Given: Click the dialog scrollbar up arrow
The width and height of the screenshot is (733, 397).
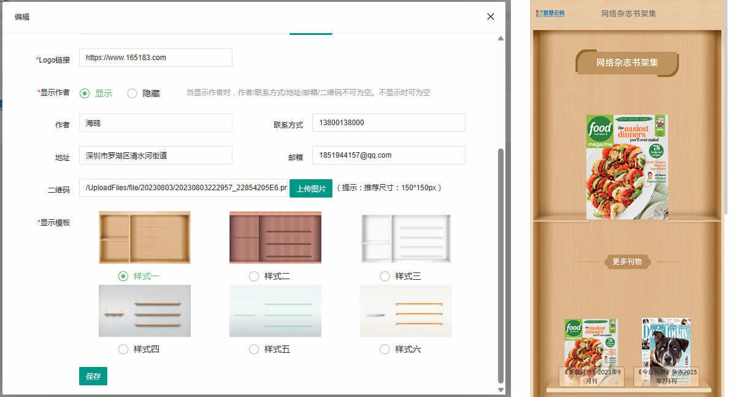Looking at the screenshot, I should pyautogui.click(x=501, y=39).
